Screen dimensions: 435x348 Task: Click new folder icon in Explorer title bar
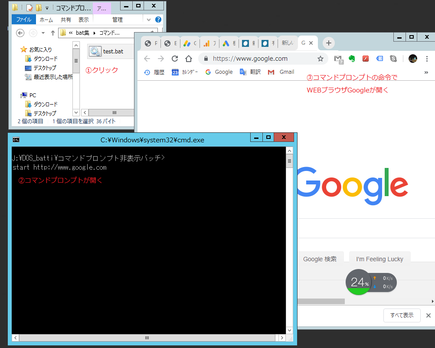[39, 8]
